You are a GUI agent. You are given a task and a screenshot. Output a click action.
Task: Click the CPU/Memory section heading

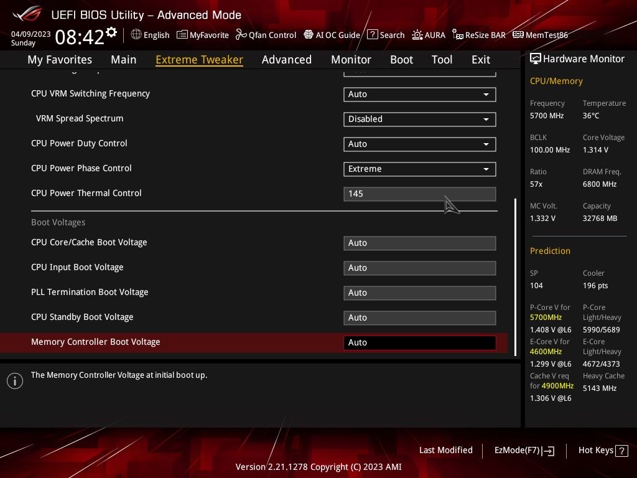click(x=556, y=81)
